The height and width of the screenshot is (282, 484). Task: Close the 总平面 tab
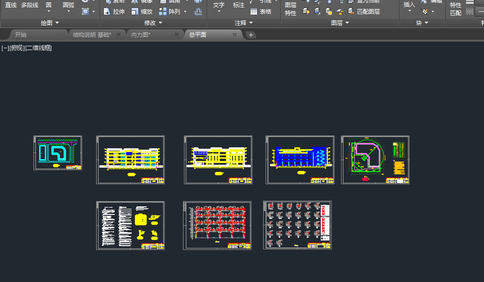point(234,34)
